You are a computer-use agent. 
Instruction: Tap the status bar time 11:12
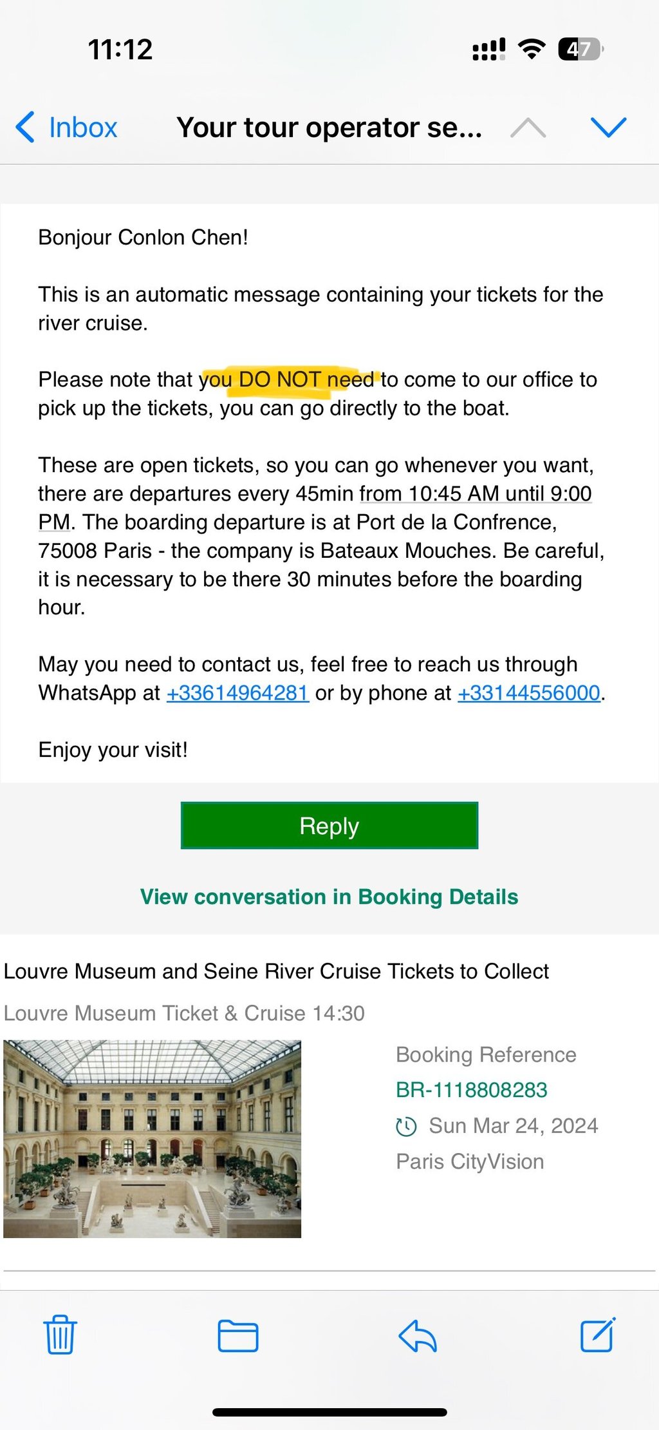[120, 50]
